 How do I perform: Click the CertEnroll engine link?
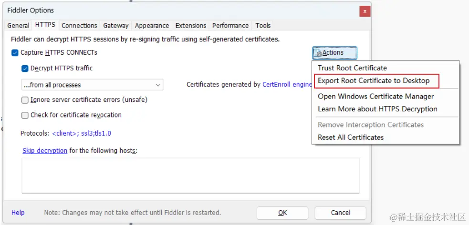287,85
